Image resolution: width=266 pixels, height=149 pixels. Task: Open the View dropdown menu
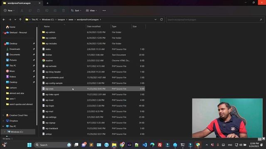pos(91,11)
